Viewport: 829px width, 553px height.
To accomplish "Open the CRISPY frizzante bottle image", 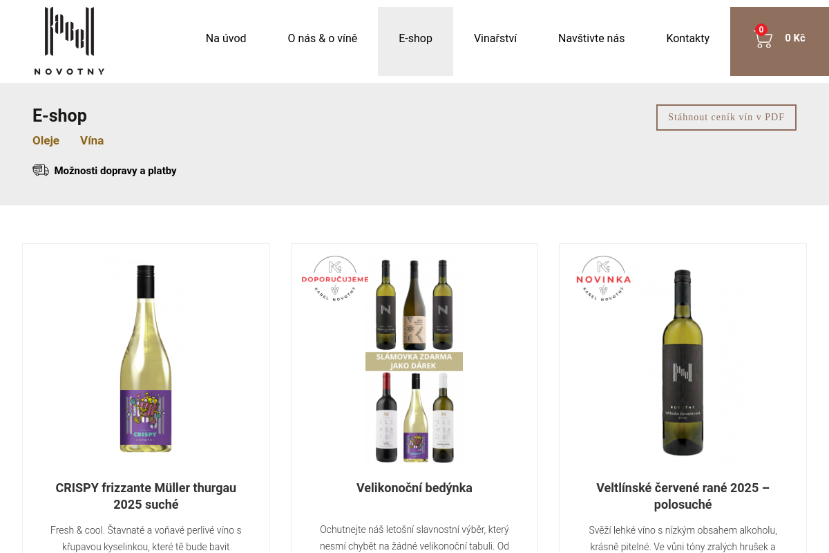I will point(146,359).
